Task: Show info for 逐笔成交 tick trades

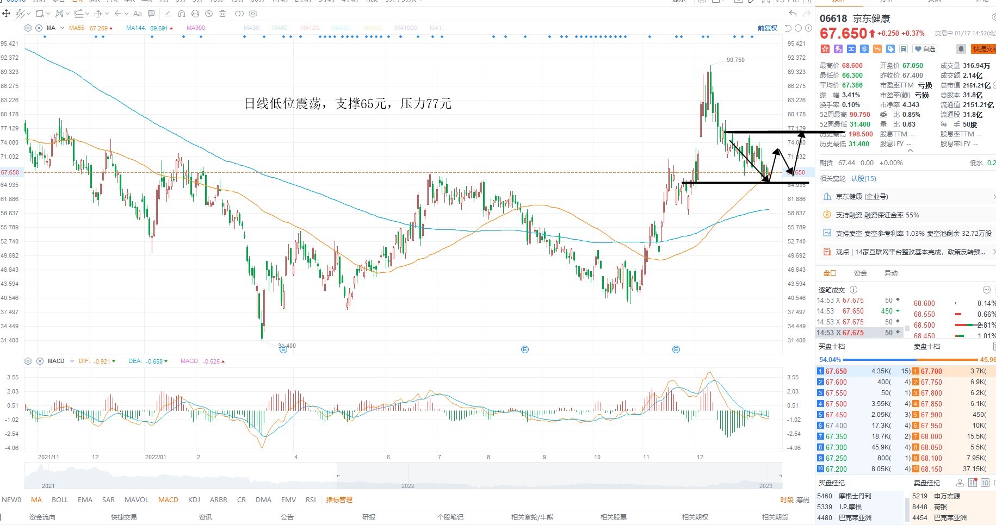Action: [853, 290]
